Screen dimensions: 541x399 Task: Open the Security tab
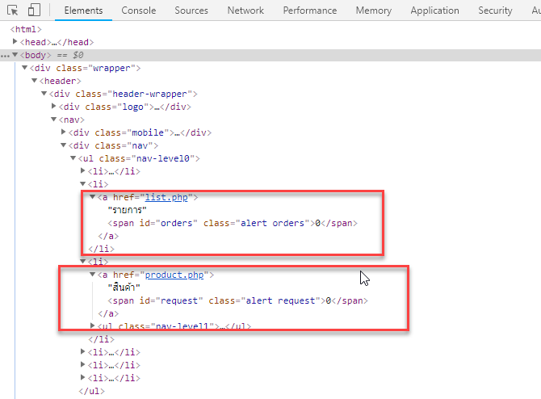click(x=495, y=10)
